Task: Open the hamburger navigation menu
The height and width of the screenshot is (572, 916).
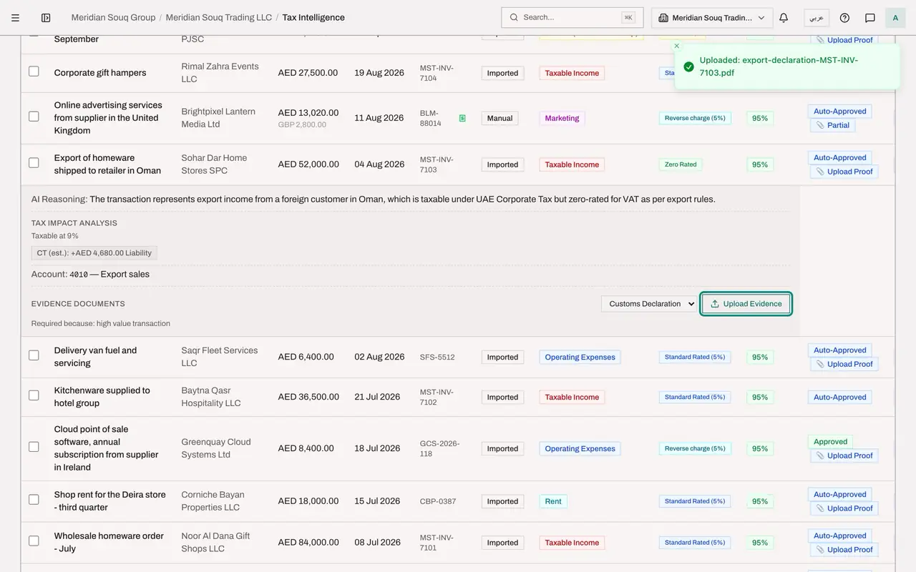Action: pyautogui.click(x=15, y=18)
